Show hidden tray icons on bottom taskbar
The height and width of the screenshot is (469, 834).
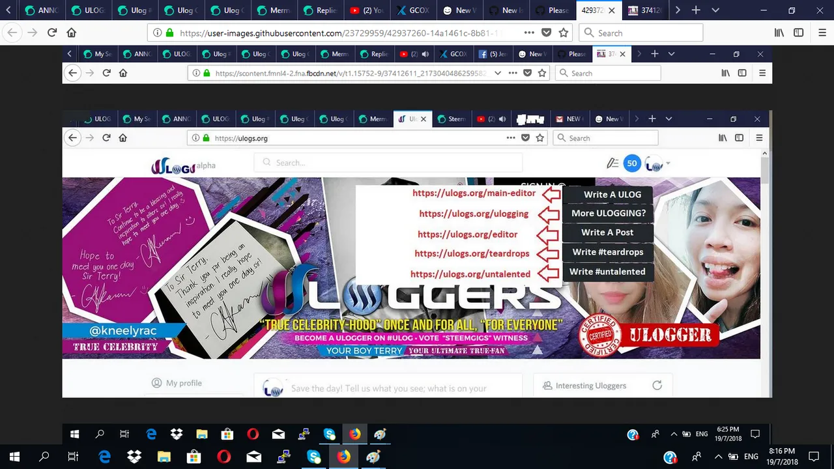tap(718, 457)
